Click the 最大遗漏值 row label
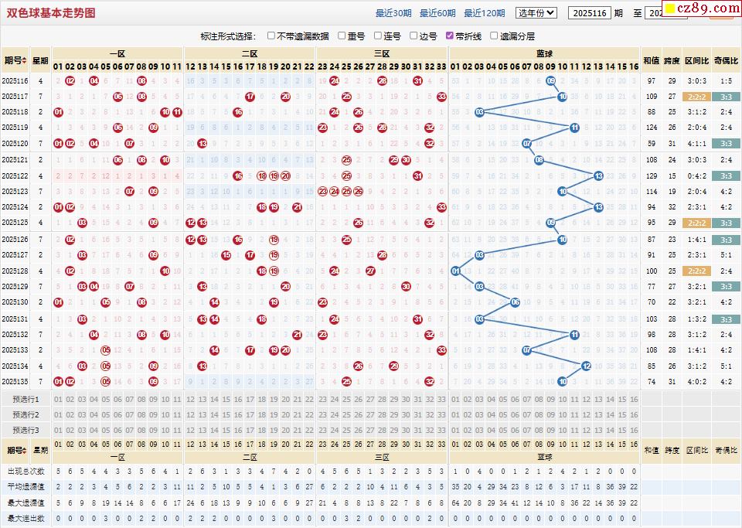This screenshot has height=528, width=742. pos(26,503)
